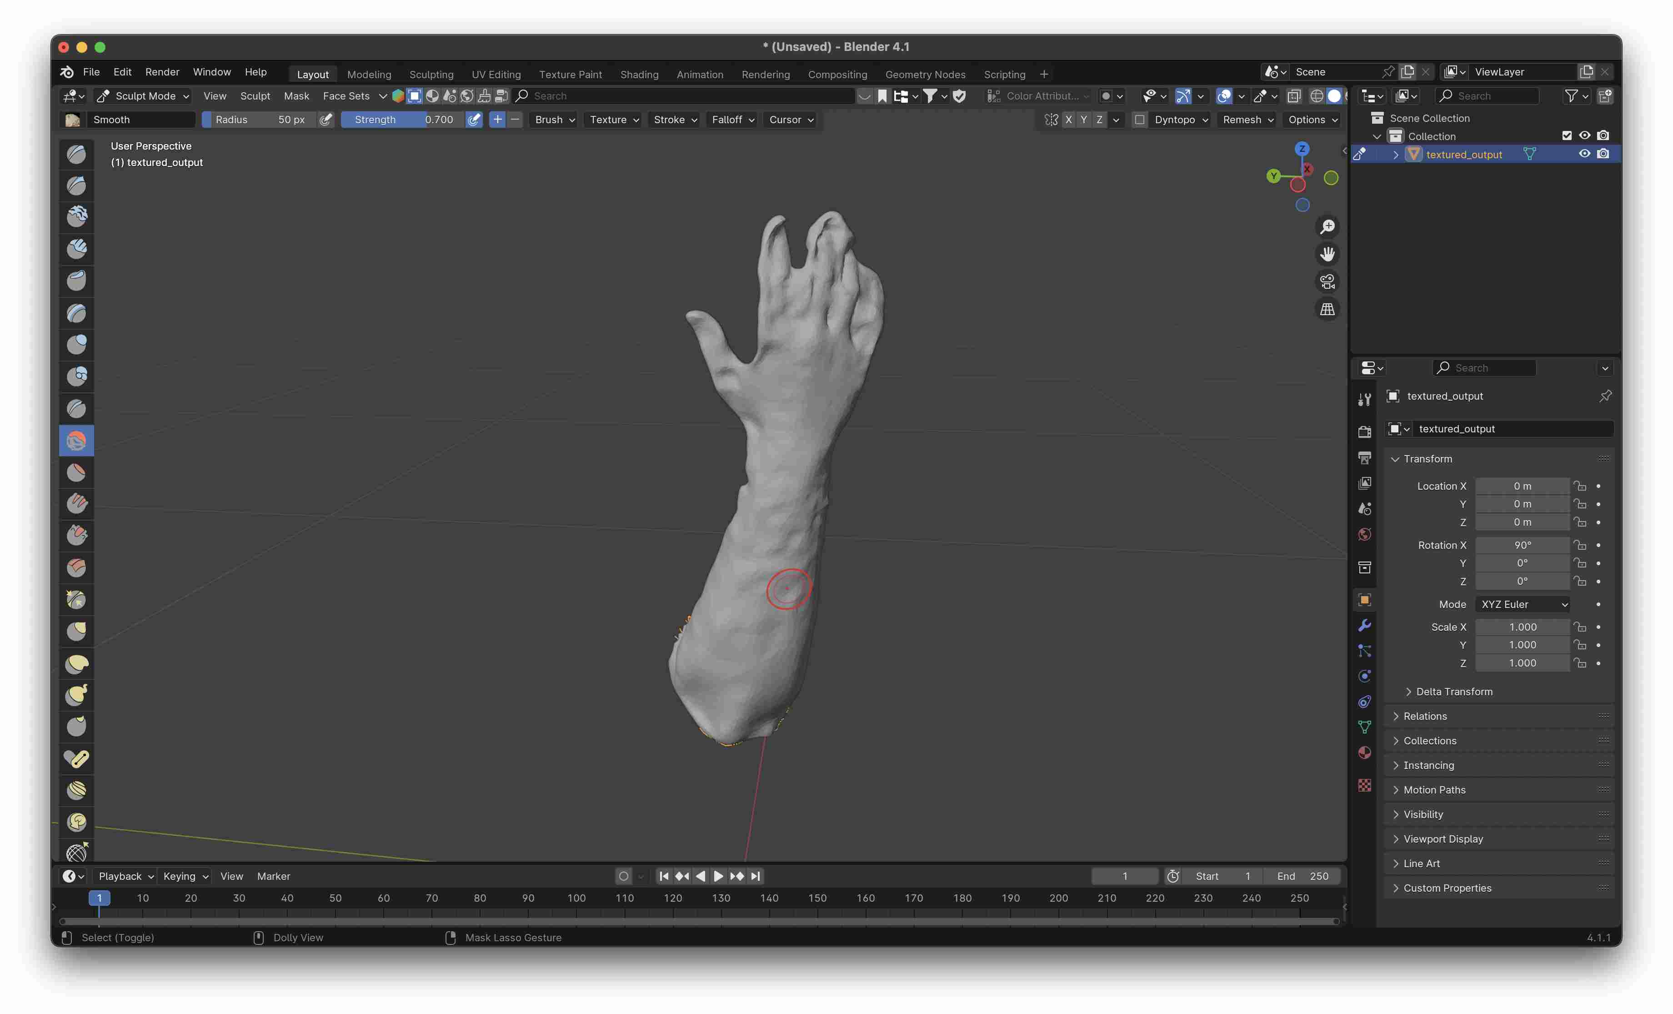Select the Draw sculpt brush tool
Image resolution: width=1673 pixels, height=1014 pixels.
coord(76,154)
